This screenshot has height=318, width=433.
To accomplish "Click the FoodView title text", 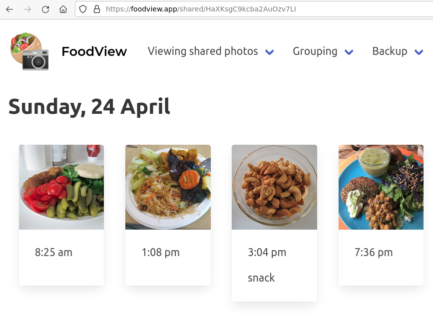I will [94, 51].
